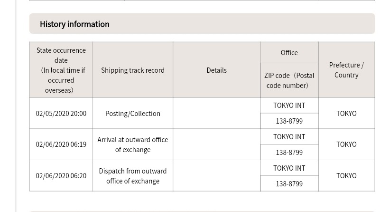Click the History information section heading

[74, 24]
